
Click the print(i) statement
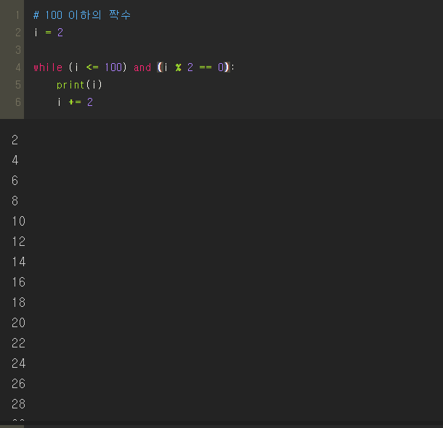click(79, 85)
